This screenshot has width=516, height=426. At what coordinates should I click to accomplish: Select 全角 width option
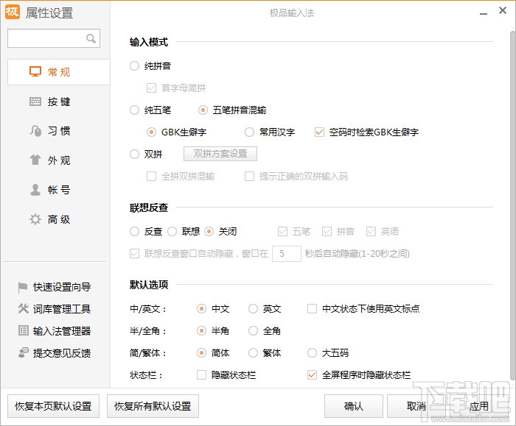[x=253, y=331]
